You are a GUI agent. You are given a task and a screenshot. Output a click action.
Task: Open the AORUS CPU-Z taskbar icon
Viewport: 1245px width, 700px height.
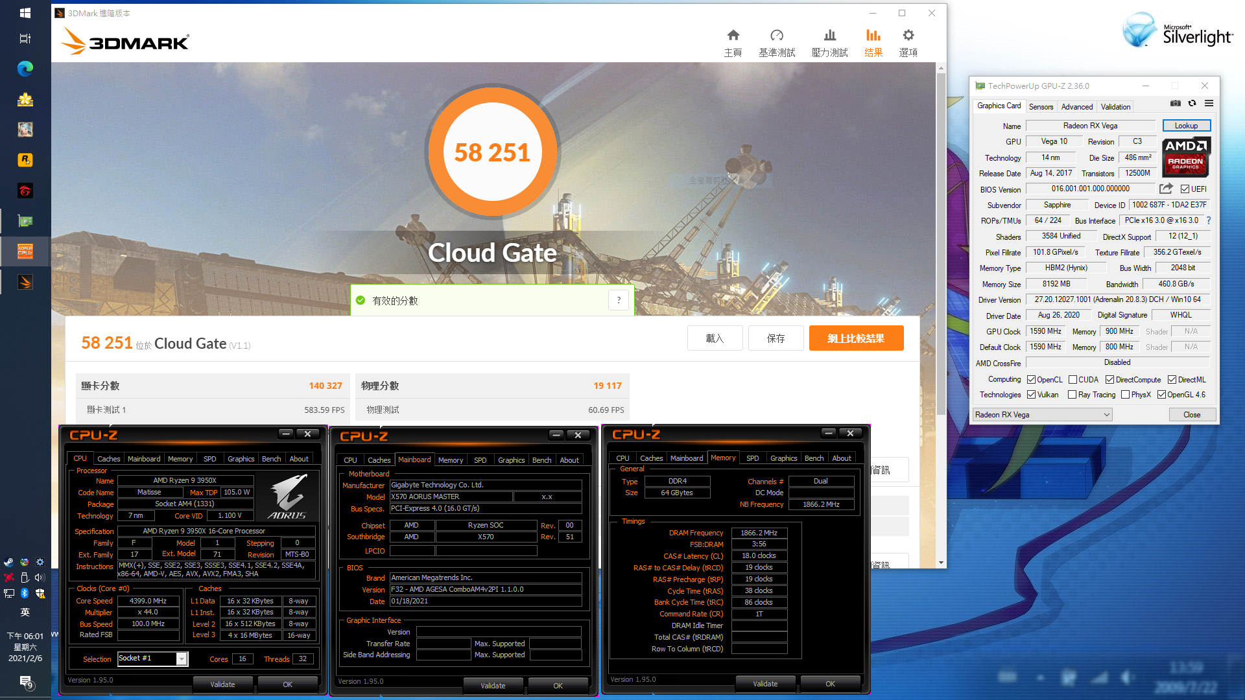coord(25,251)
